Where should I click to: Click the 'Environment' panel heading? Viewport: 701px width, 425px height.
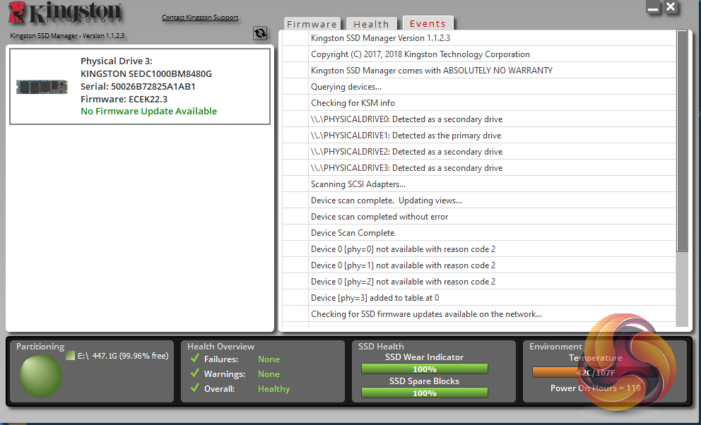555,347
